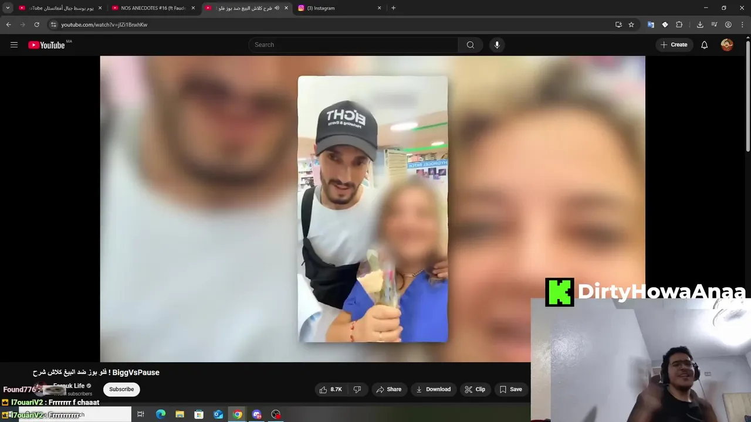Open the YouTube account avatar menu
The image size is (751, 422).
point(727,45)
